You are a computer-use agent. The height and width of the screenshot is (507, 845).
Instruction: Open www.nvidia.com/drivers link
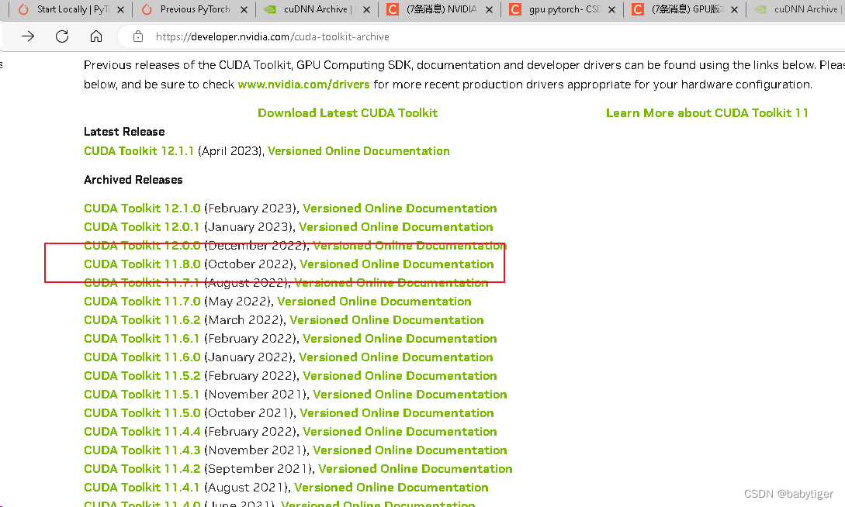303,84
